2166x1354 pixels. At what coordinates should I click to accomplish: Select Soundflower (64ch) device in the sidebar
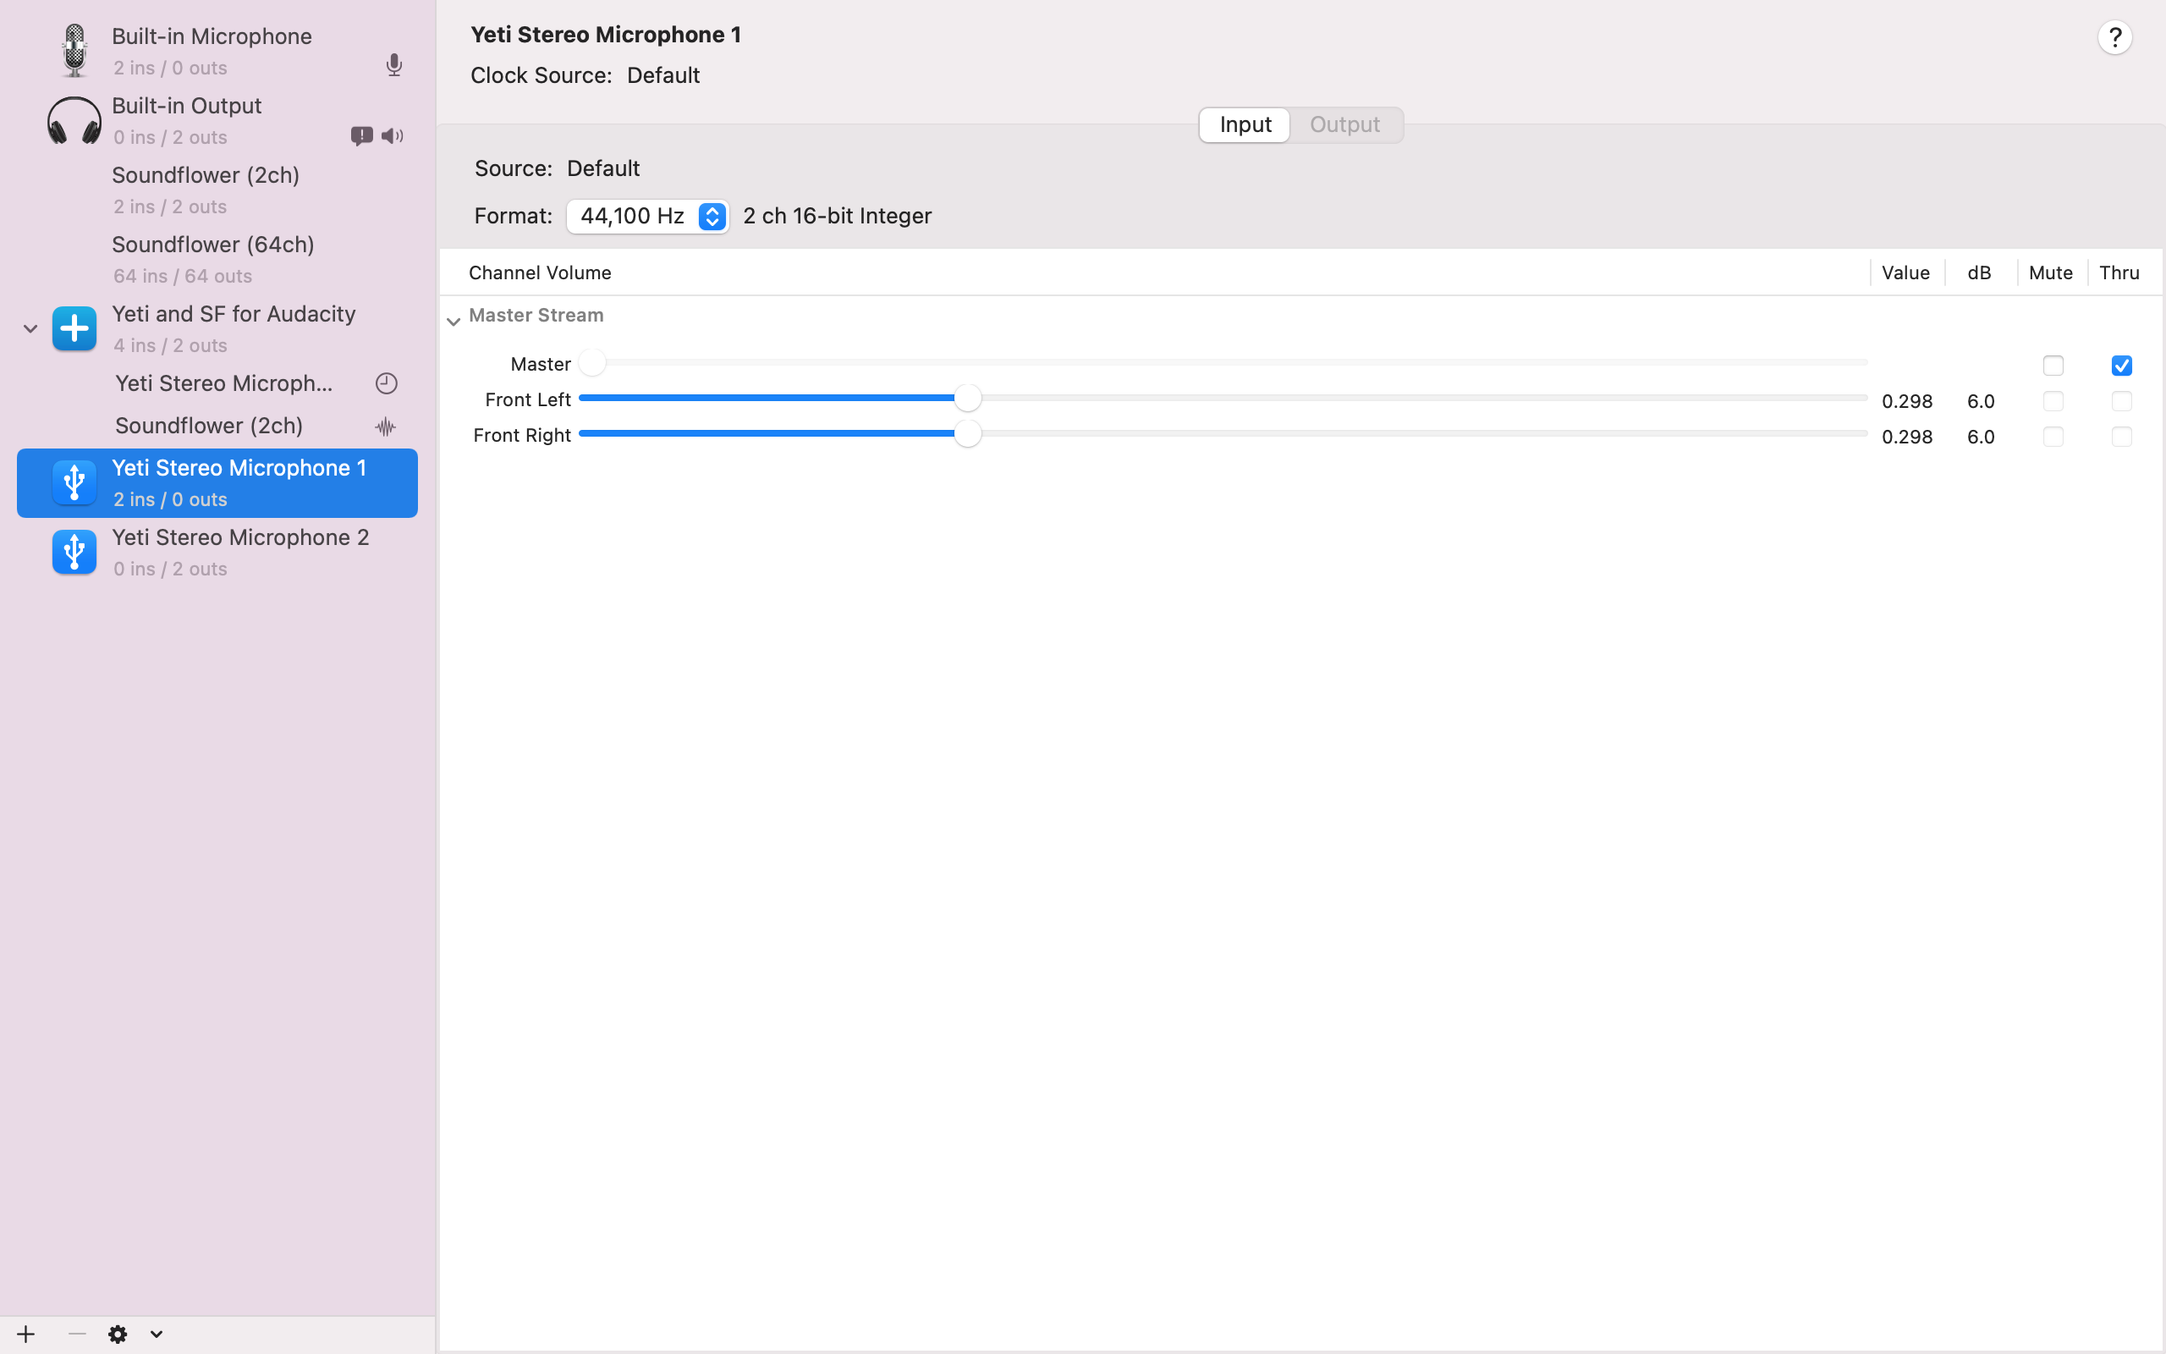pos(213,259)
